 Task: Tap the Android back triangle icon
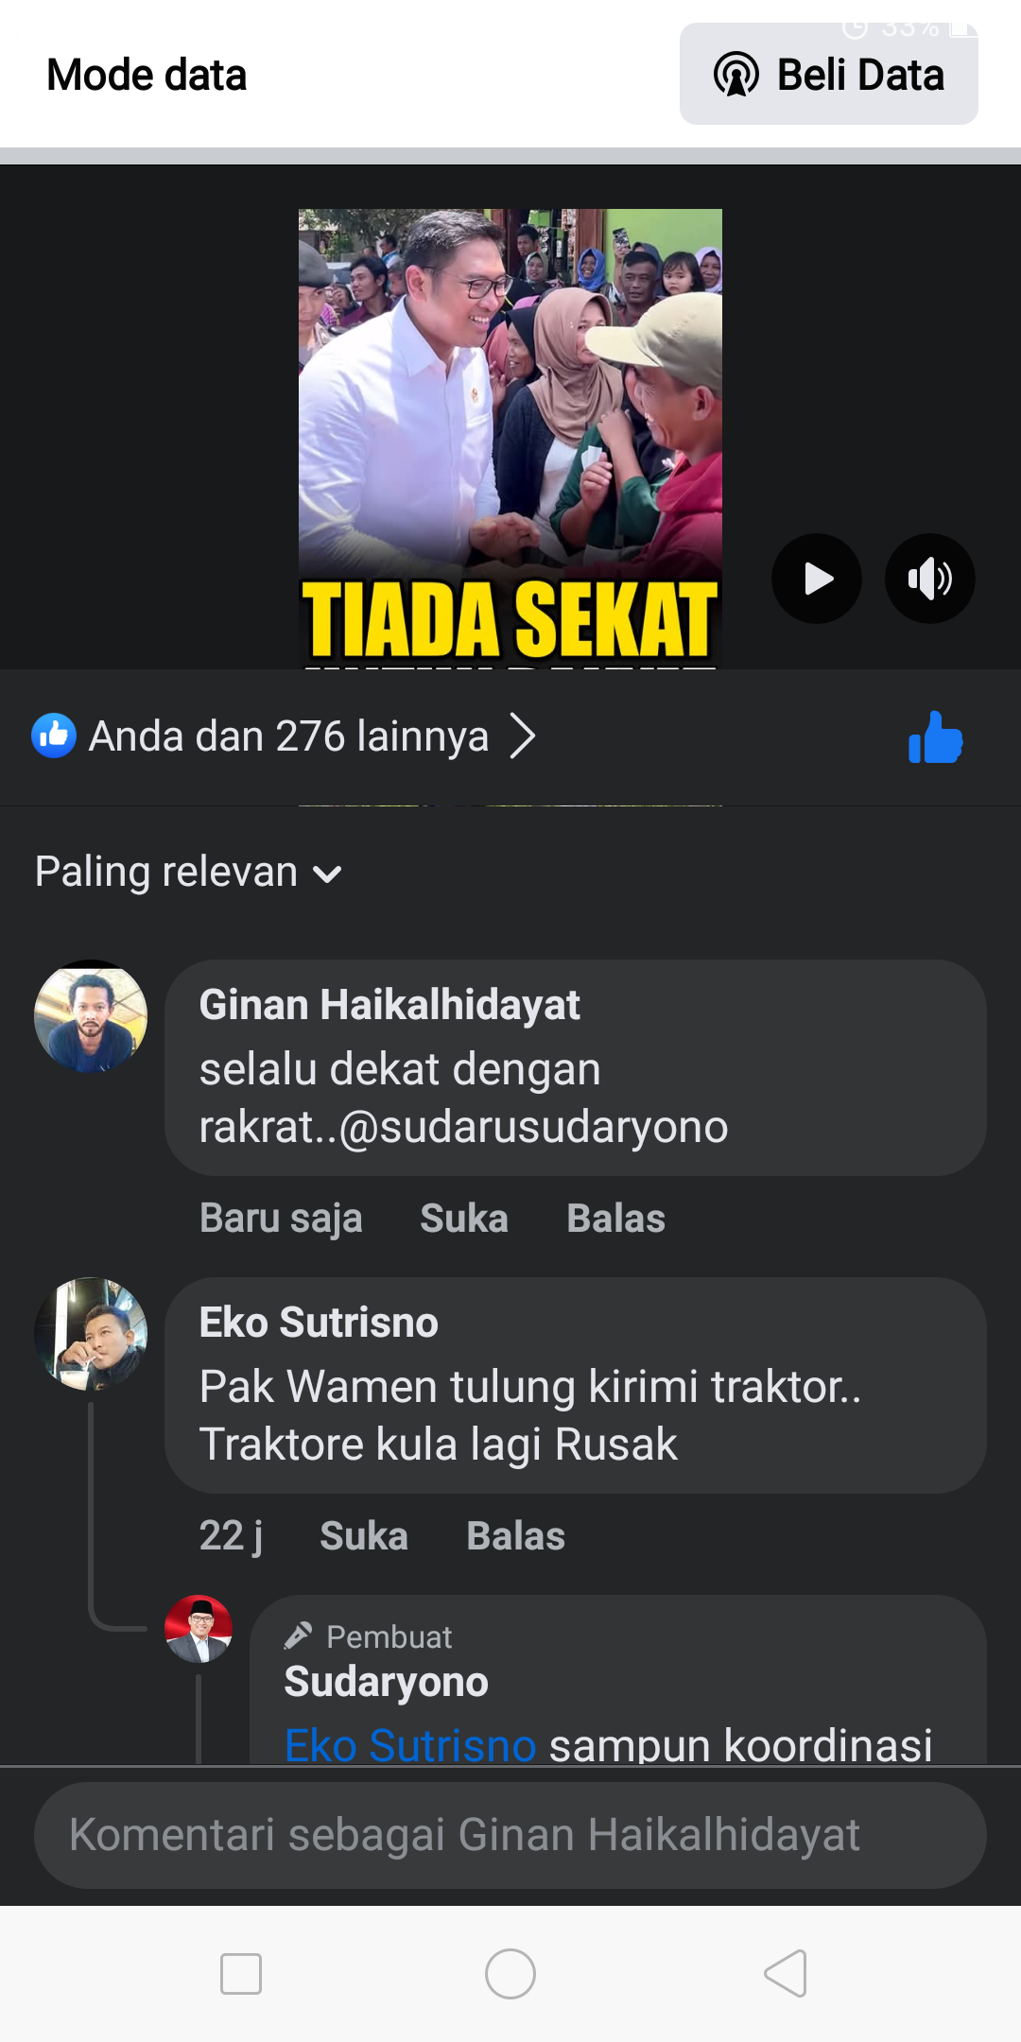coord(785,1974)
